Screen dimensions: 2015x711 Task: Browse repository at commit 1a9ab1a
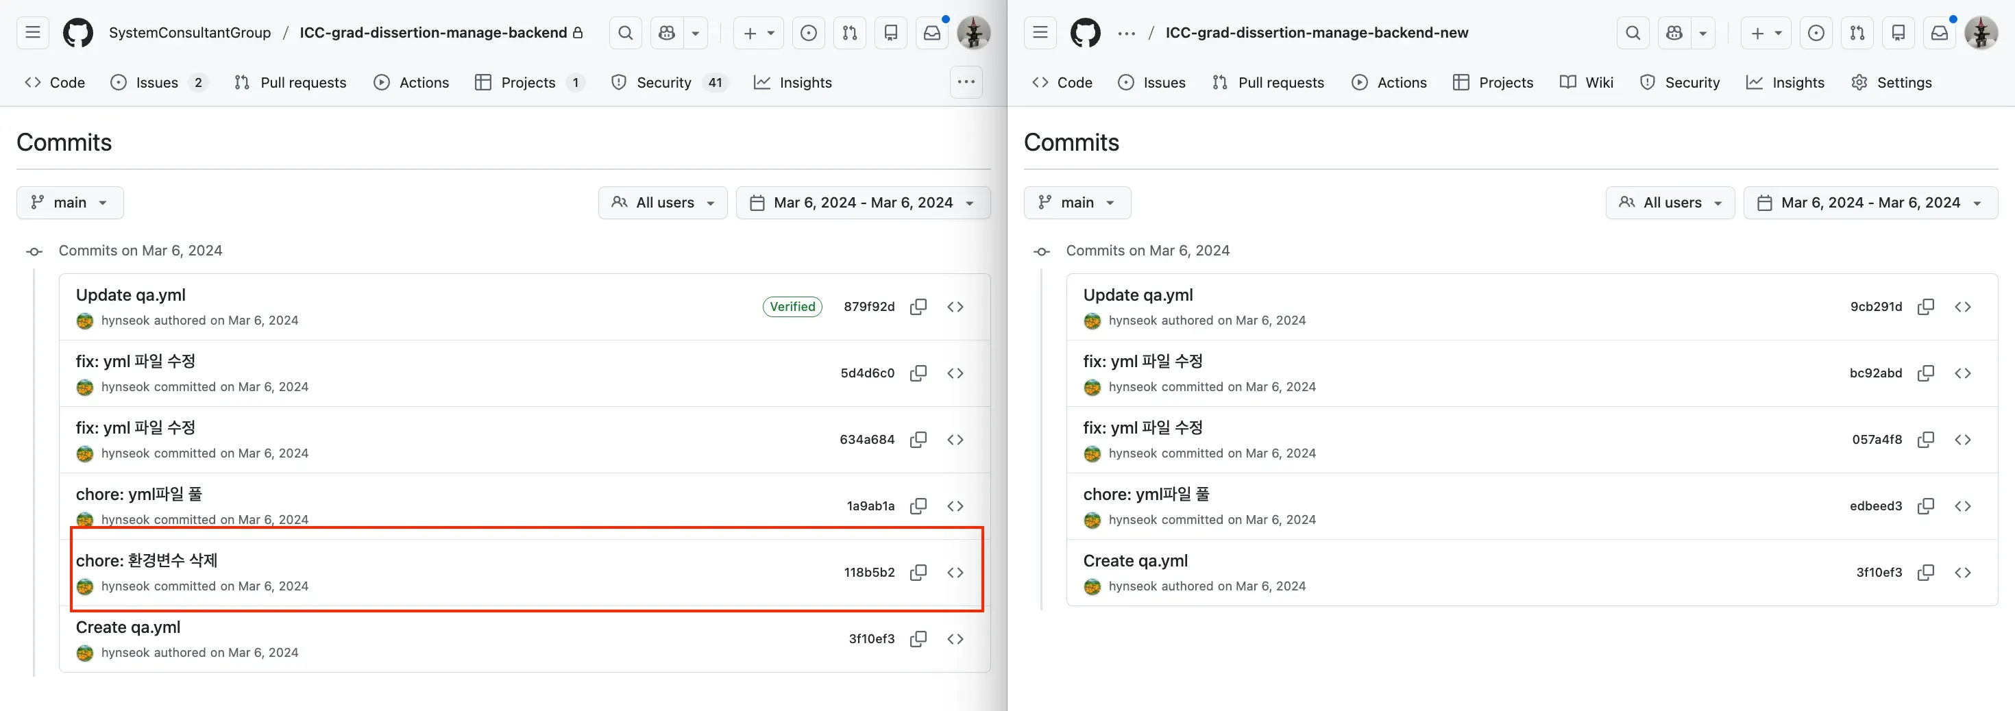(955, 506)
